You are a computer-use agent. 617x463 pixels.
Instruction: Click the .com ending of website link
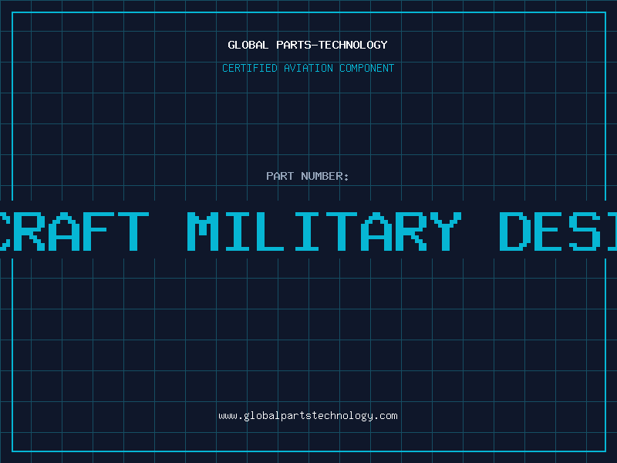[386, 416]
